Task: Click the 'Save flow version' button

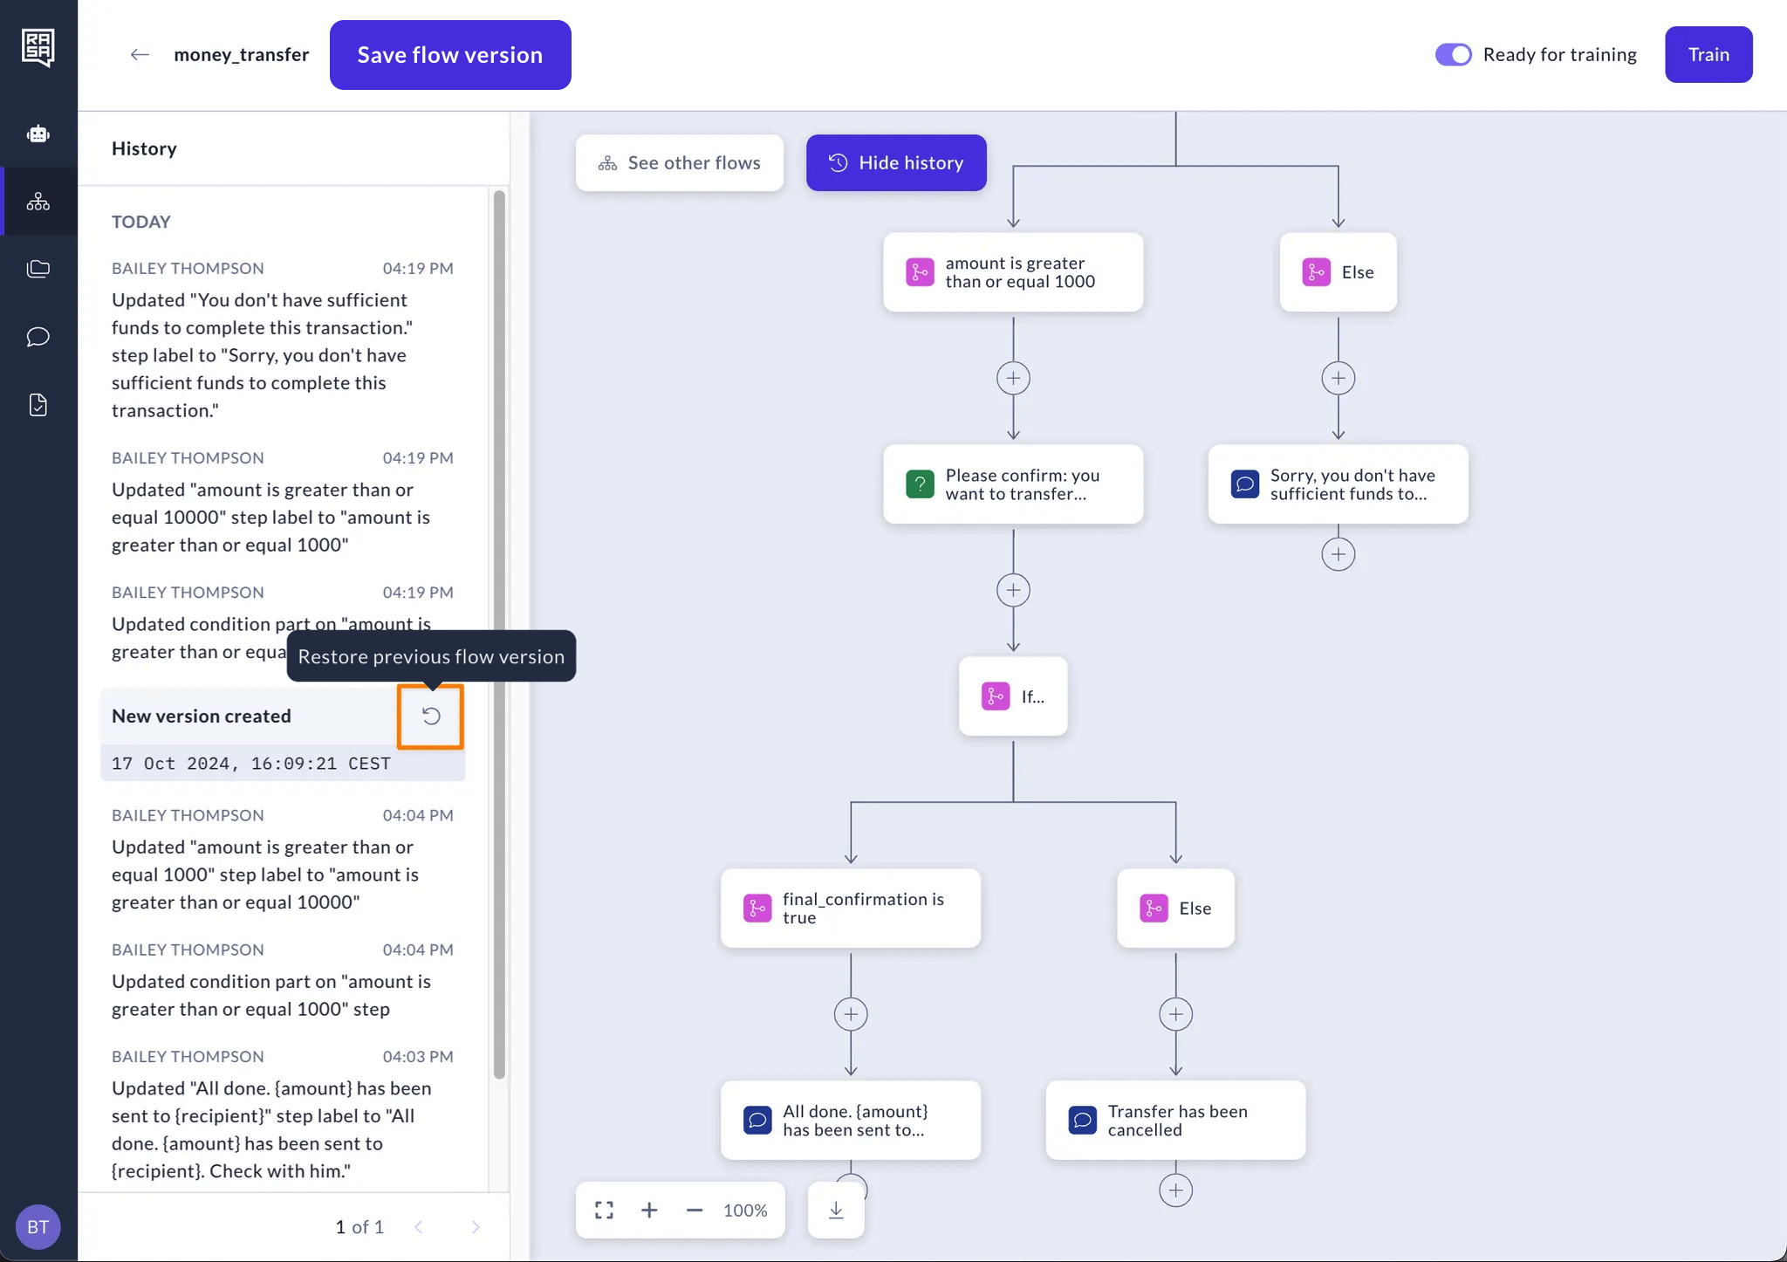Action: tap(449, 55)
